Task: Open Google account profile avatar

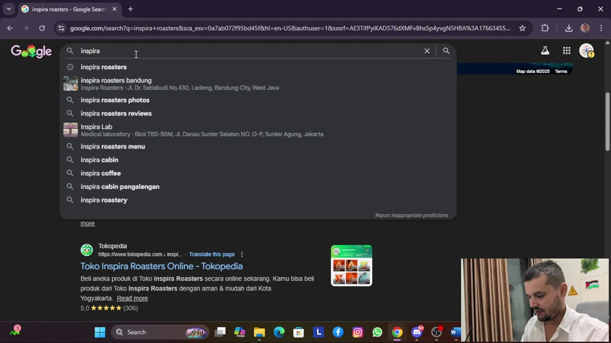Action: (x=586, y=50)
